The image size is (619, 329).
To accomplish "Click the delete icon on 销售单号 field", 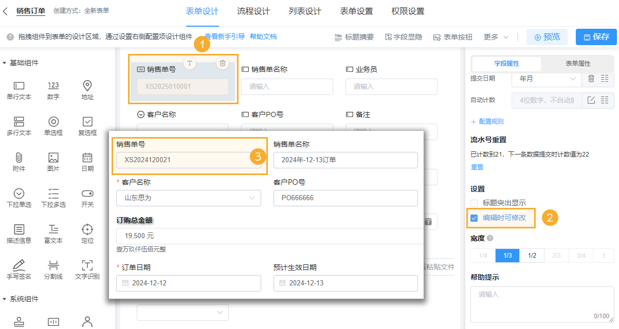I will click(222, 63).
